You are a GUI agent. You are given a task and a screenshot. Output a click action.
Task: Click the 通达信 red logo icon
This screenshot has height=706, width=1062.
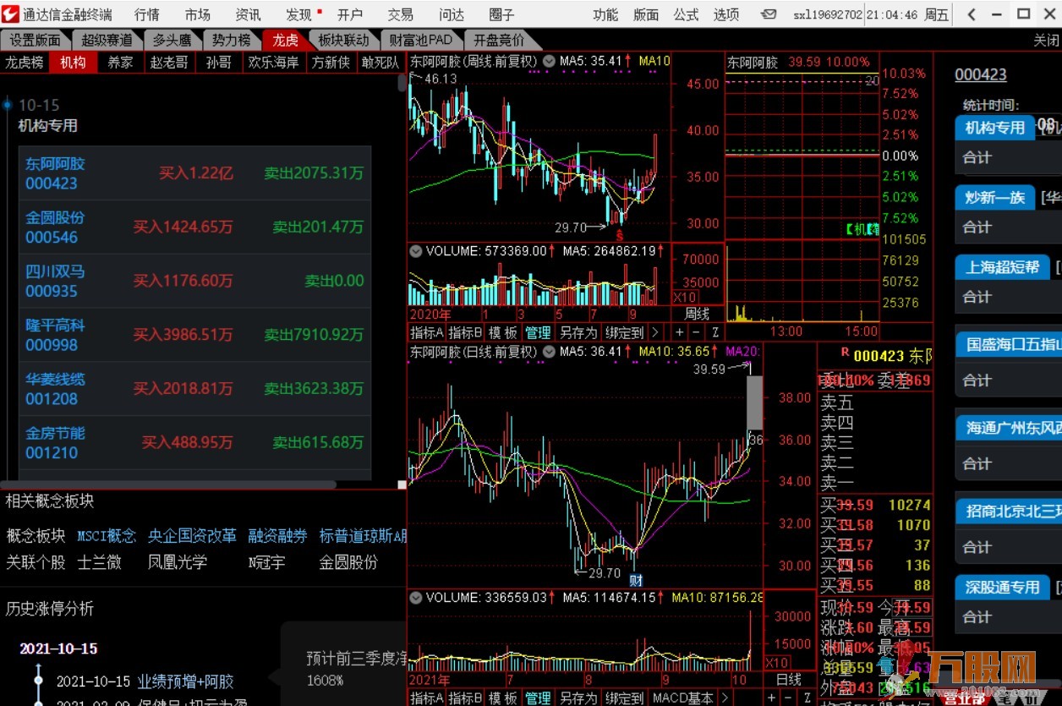(x=10, y=14)
